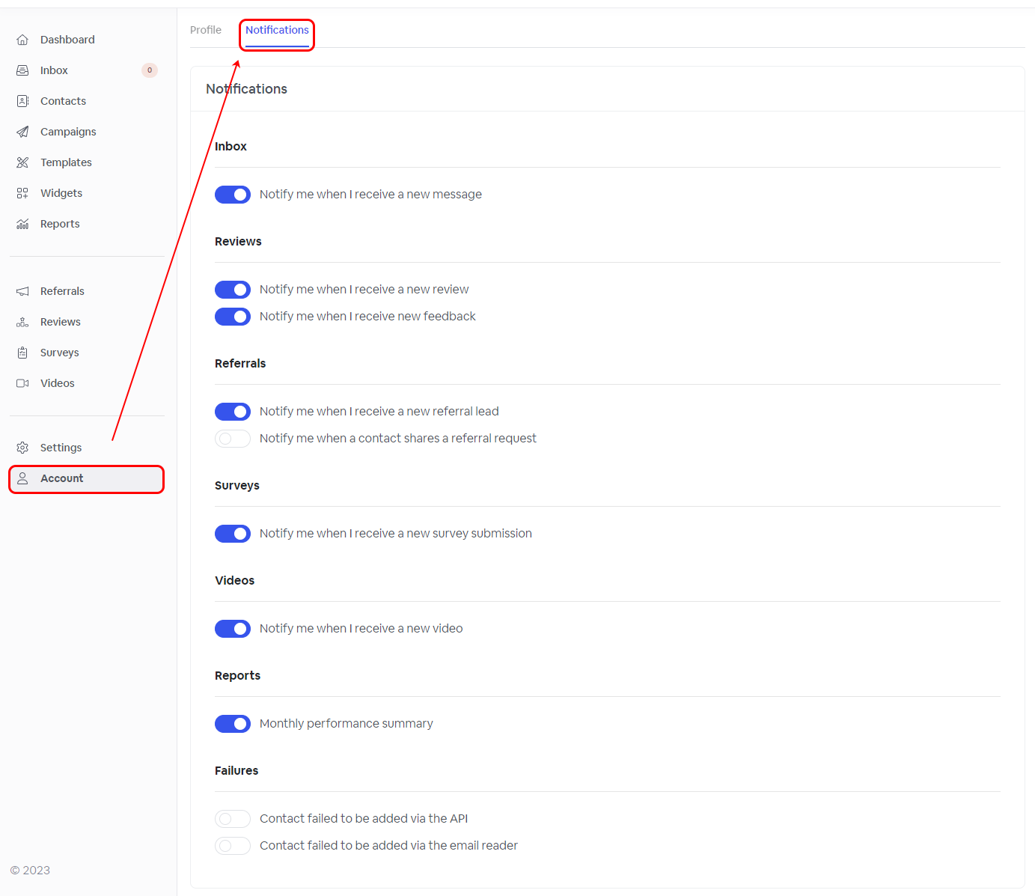1035x896 pixels.
Task: Go to Reviews in the sidebar
Action: (x=60, y=322)
